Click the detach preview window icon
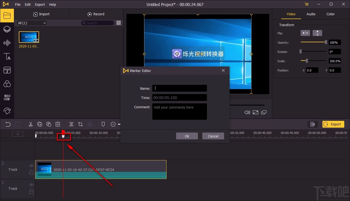 (264, 112)
